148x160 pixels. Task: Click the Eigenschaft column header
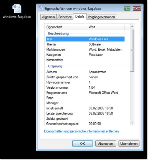pos(66,27)
